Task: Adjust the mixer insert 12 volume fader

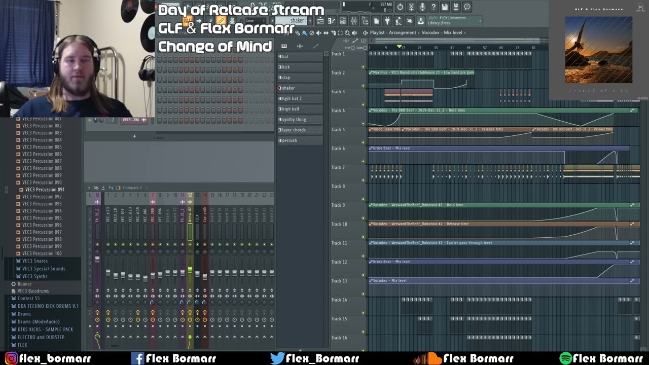Action: tap(190, 270)
